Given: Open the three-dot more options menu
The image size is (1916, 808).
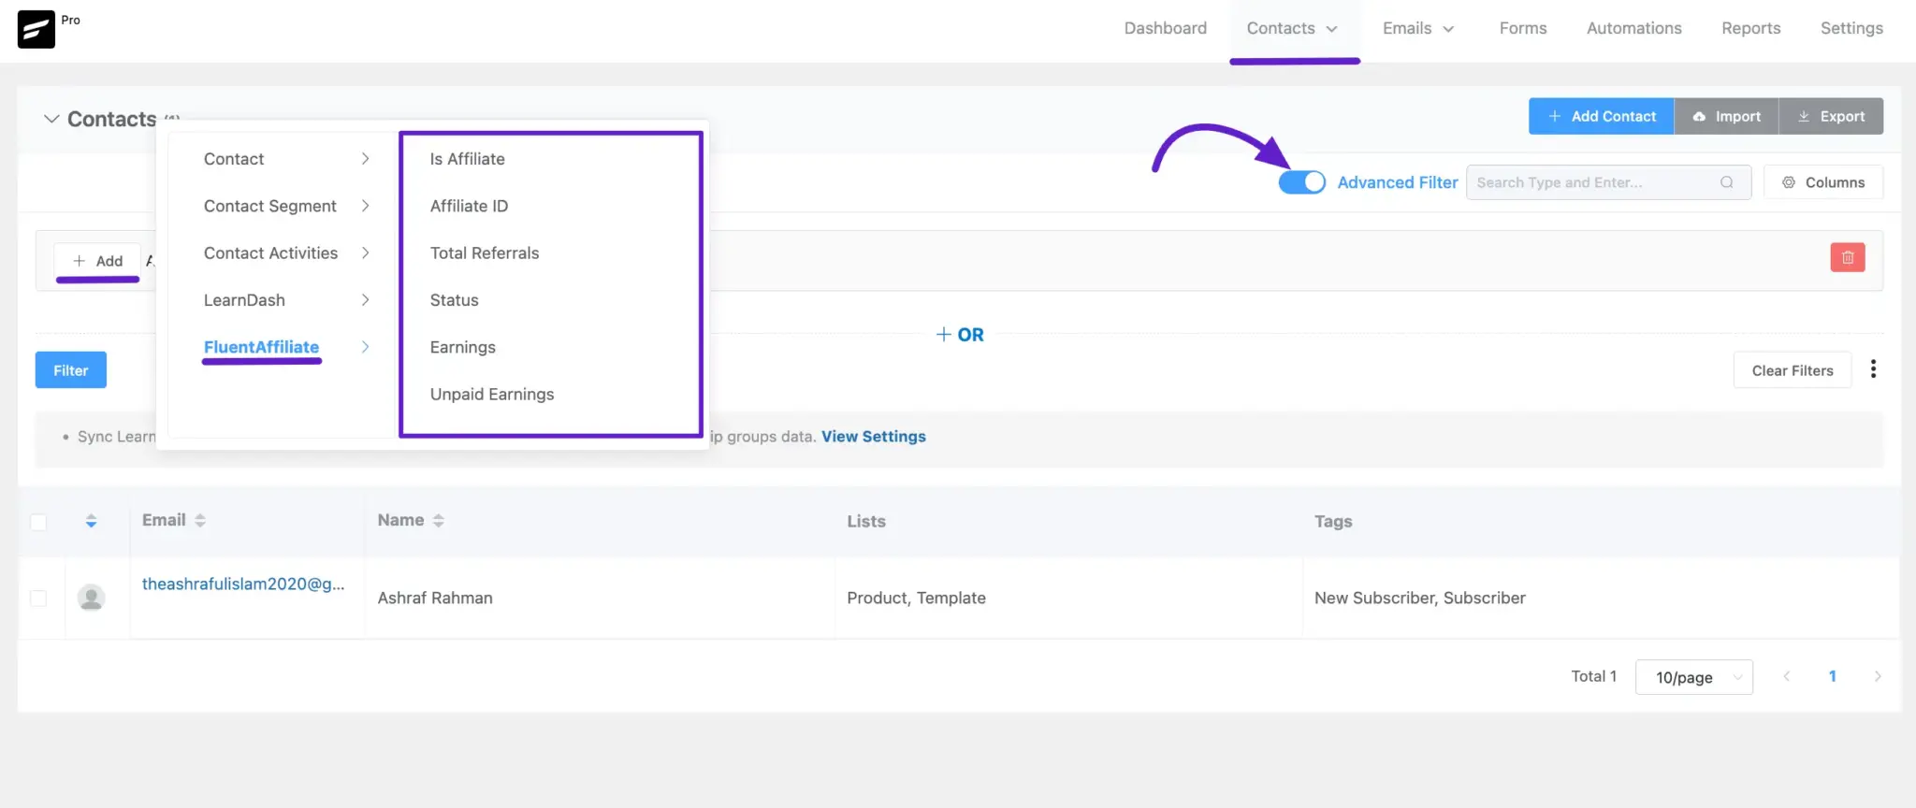Looking at the screenshot, I should [x=1872, y=369].
